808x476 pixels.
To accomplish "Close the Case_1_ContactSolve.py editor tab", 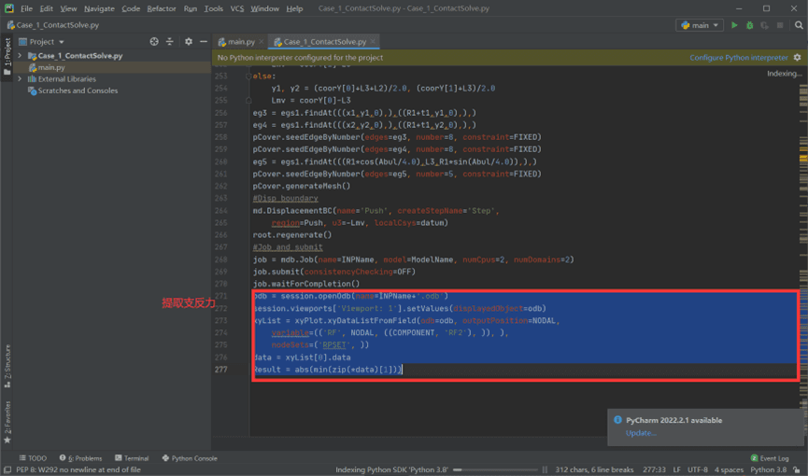I will (373, 41).
